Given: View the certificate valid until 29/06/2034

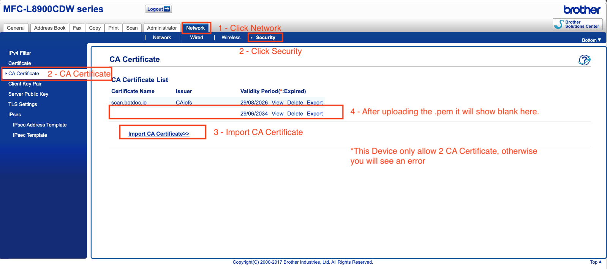Looking at the screenshot, I should (277, 114).
